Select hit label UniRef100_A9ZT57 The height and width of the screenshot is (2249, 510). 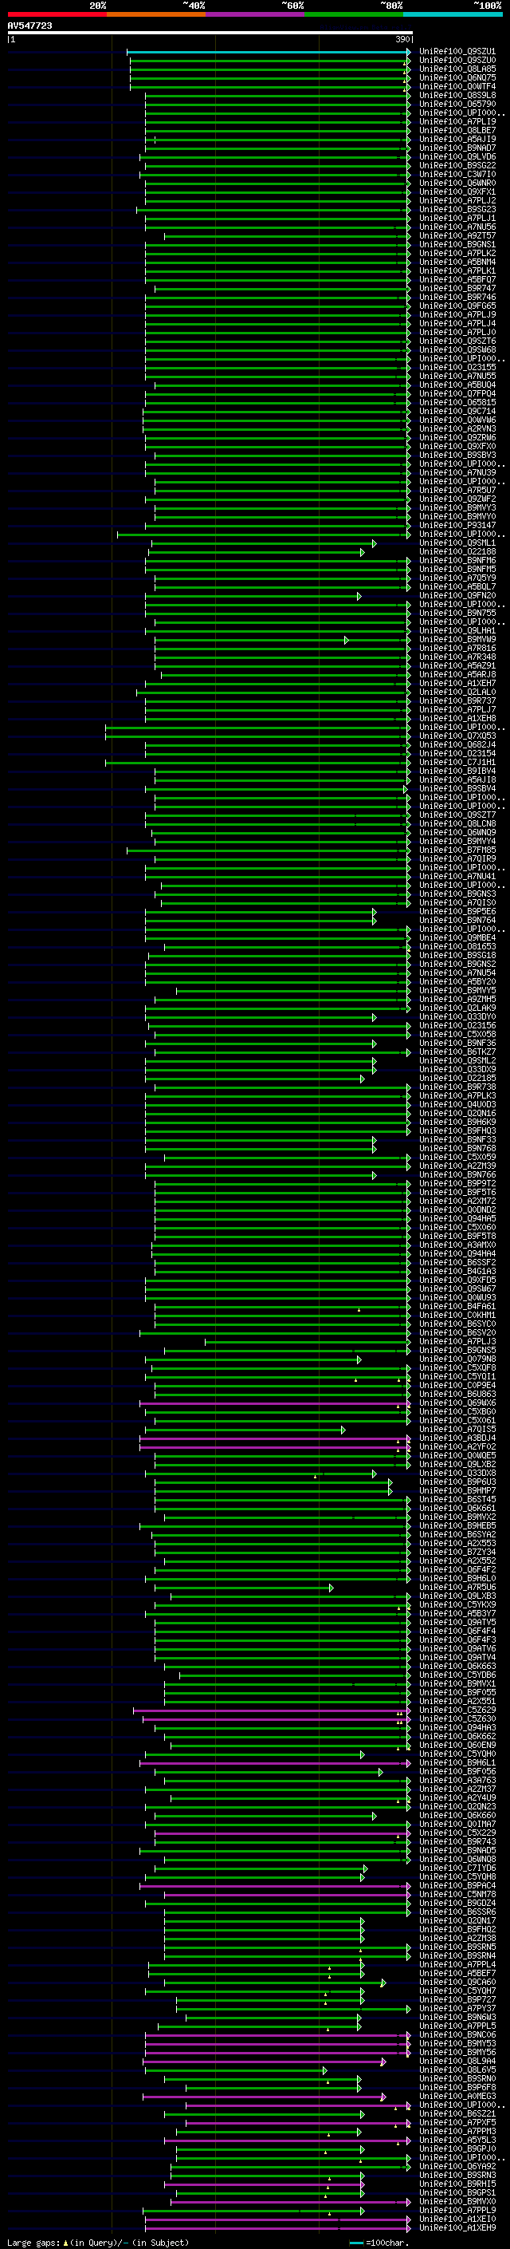(x=457, y=235)
